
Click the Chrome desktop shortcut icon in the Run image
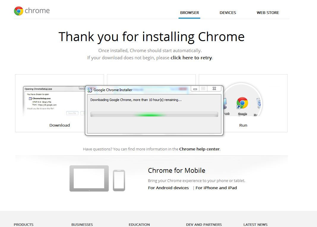(x=242, y=103)
